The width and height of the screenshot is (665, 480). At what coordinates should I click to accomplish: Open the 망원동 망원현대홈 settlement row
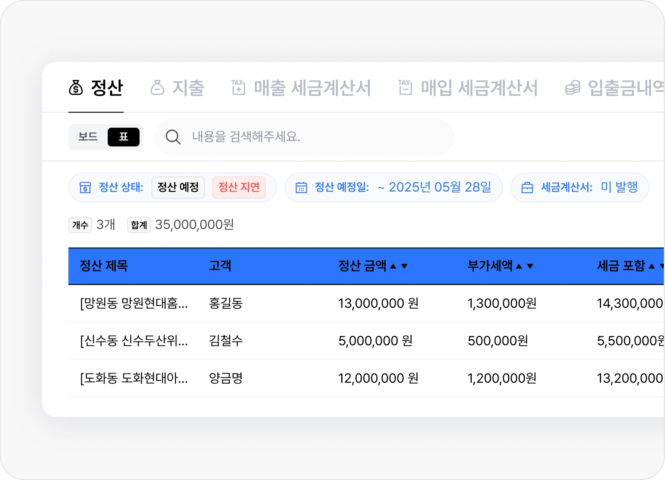pyautogui.click(x=134, y=303)
